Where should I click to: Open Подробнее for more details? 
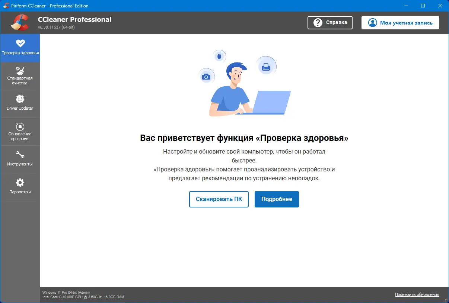click(277, 199)
